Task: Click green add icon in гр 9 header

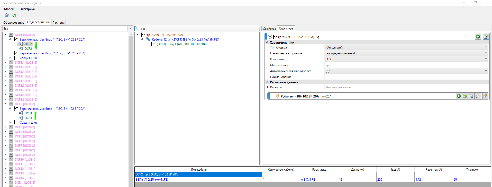Action: pyautogui.click(x=478, y=37)
